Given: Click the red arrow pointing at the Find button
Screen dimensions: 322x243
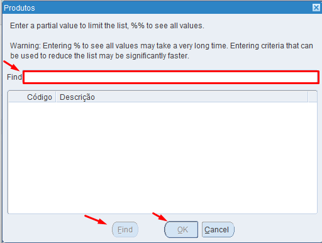Looking at the screenshot, I should [96, 220].
